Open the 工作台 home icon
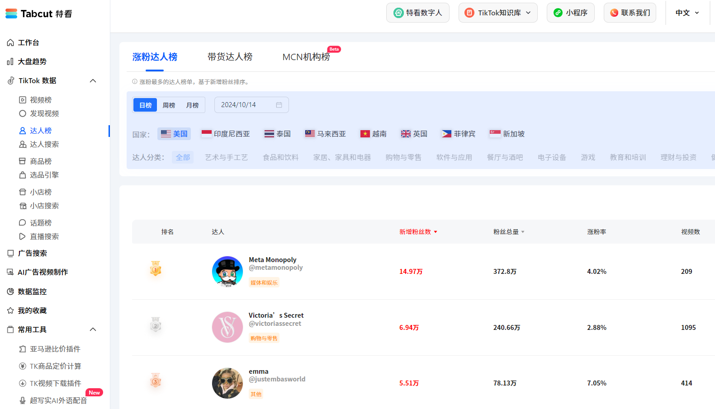The image size is (715, 409). (10, 42)
